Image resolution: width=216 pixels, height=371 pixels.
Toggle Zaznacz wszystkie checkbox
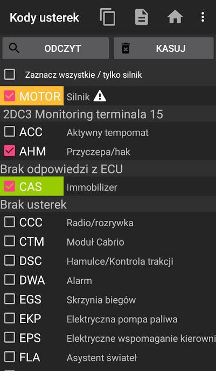10,75
